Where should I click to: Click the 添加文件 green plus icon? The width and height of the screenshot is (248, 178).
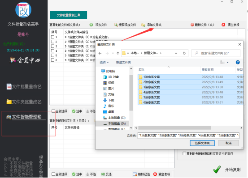click(91, 25)
